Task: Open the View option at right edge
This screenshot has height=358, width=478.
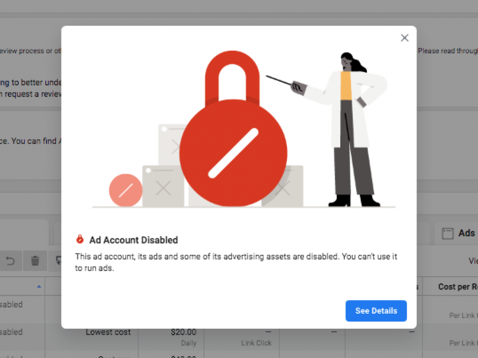Action: click(x=473, y=261)
